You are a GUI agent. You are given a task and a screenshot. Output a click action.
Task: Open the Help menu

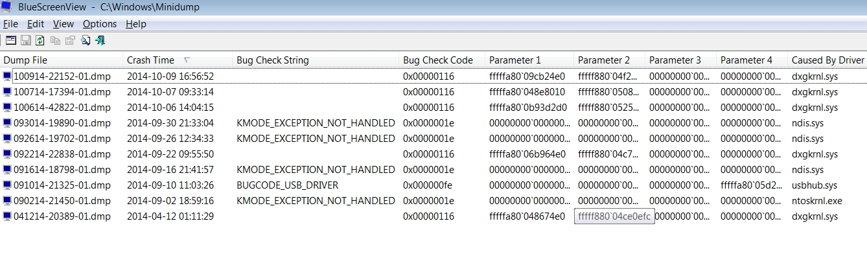[x=136, y=24]
